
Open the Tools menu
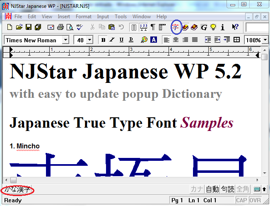[121, 17]
